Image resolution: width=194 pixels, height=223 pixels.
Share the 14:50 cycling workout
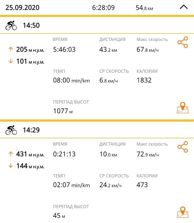click(x=182, y=43)
